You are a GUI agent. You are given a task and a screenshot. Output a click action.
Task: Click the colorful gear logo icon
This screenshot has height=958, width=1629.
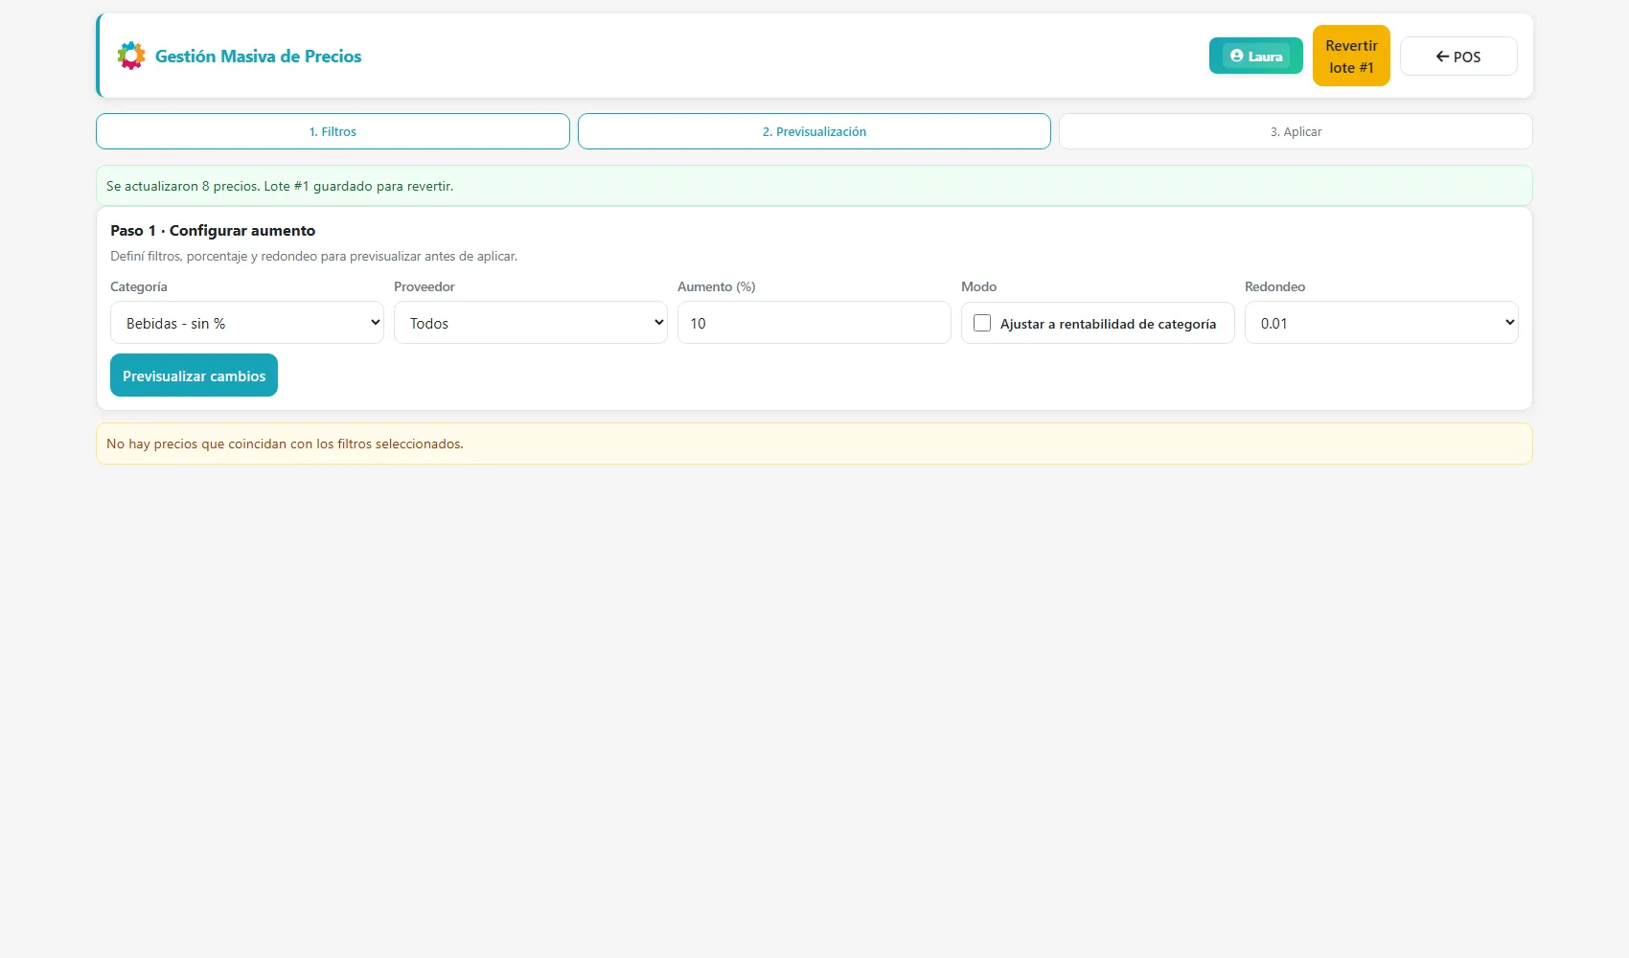(x=131, y=56)
